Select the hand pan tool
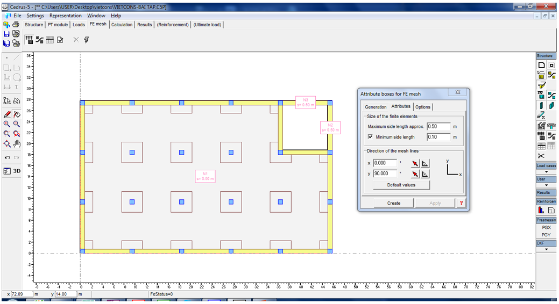This screenshot has height=304, width=559. coord(16,144)
